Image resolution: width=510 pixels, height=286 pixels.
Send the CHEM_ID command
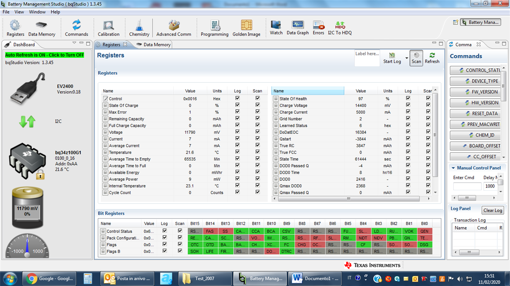click(476, 135)
